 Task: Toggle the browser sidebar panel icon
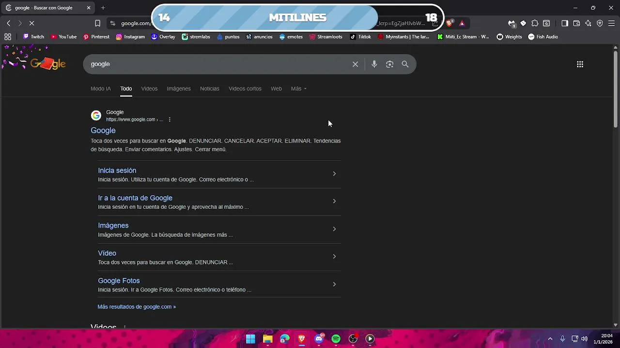pyautogui.click(x=565, y=23)
